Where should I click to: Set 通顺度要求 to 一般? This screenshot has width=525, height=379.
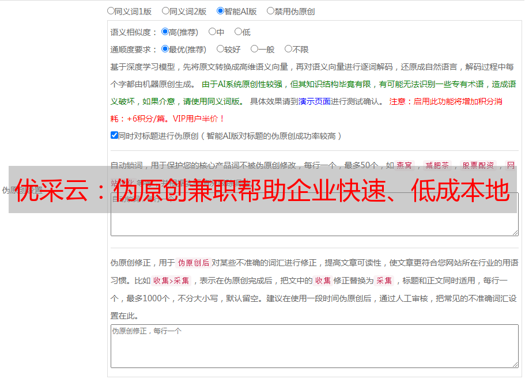(255, 49)
